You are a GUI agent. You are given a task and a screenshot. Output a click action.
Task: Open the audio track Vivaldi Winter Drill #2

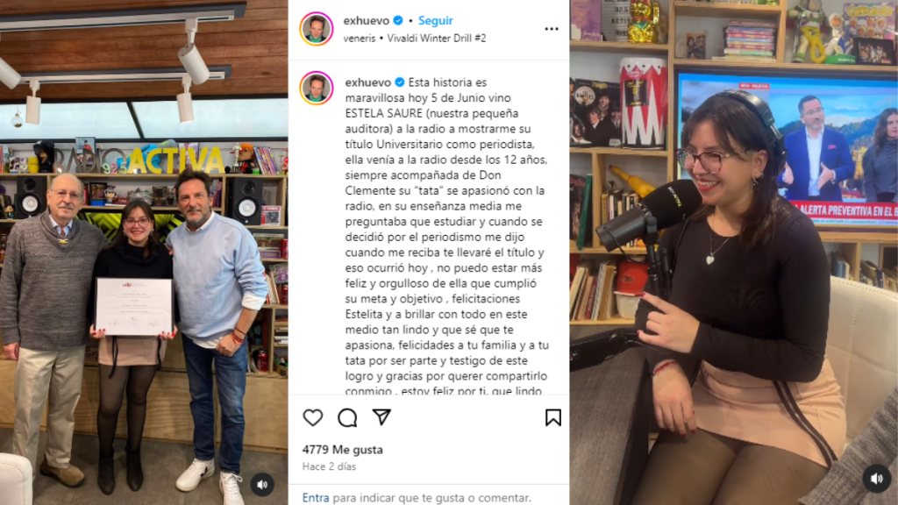[437, 39]
